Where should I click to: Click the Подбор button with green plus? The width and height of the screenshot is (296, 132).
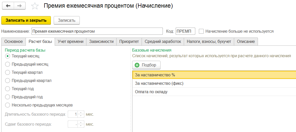coord(146,65)
